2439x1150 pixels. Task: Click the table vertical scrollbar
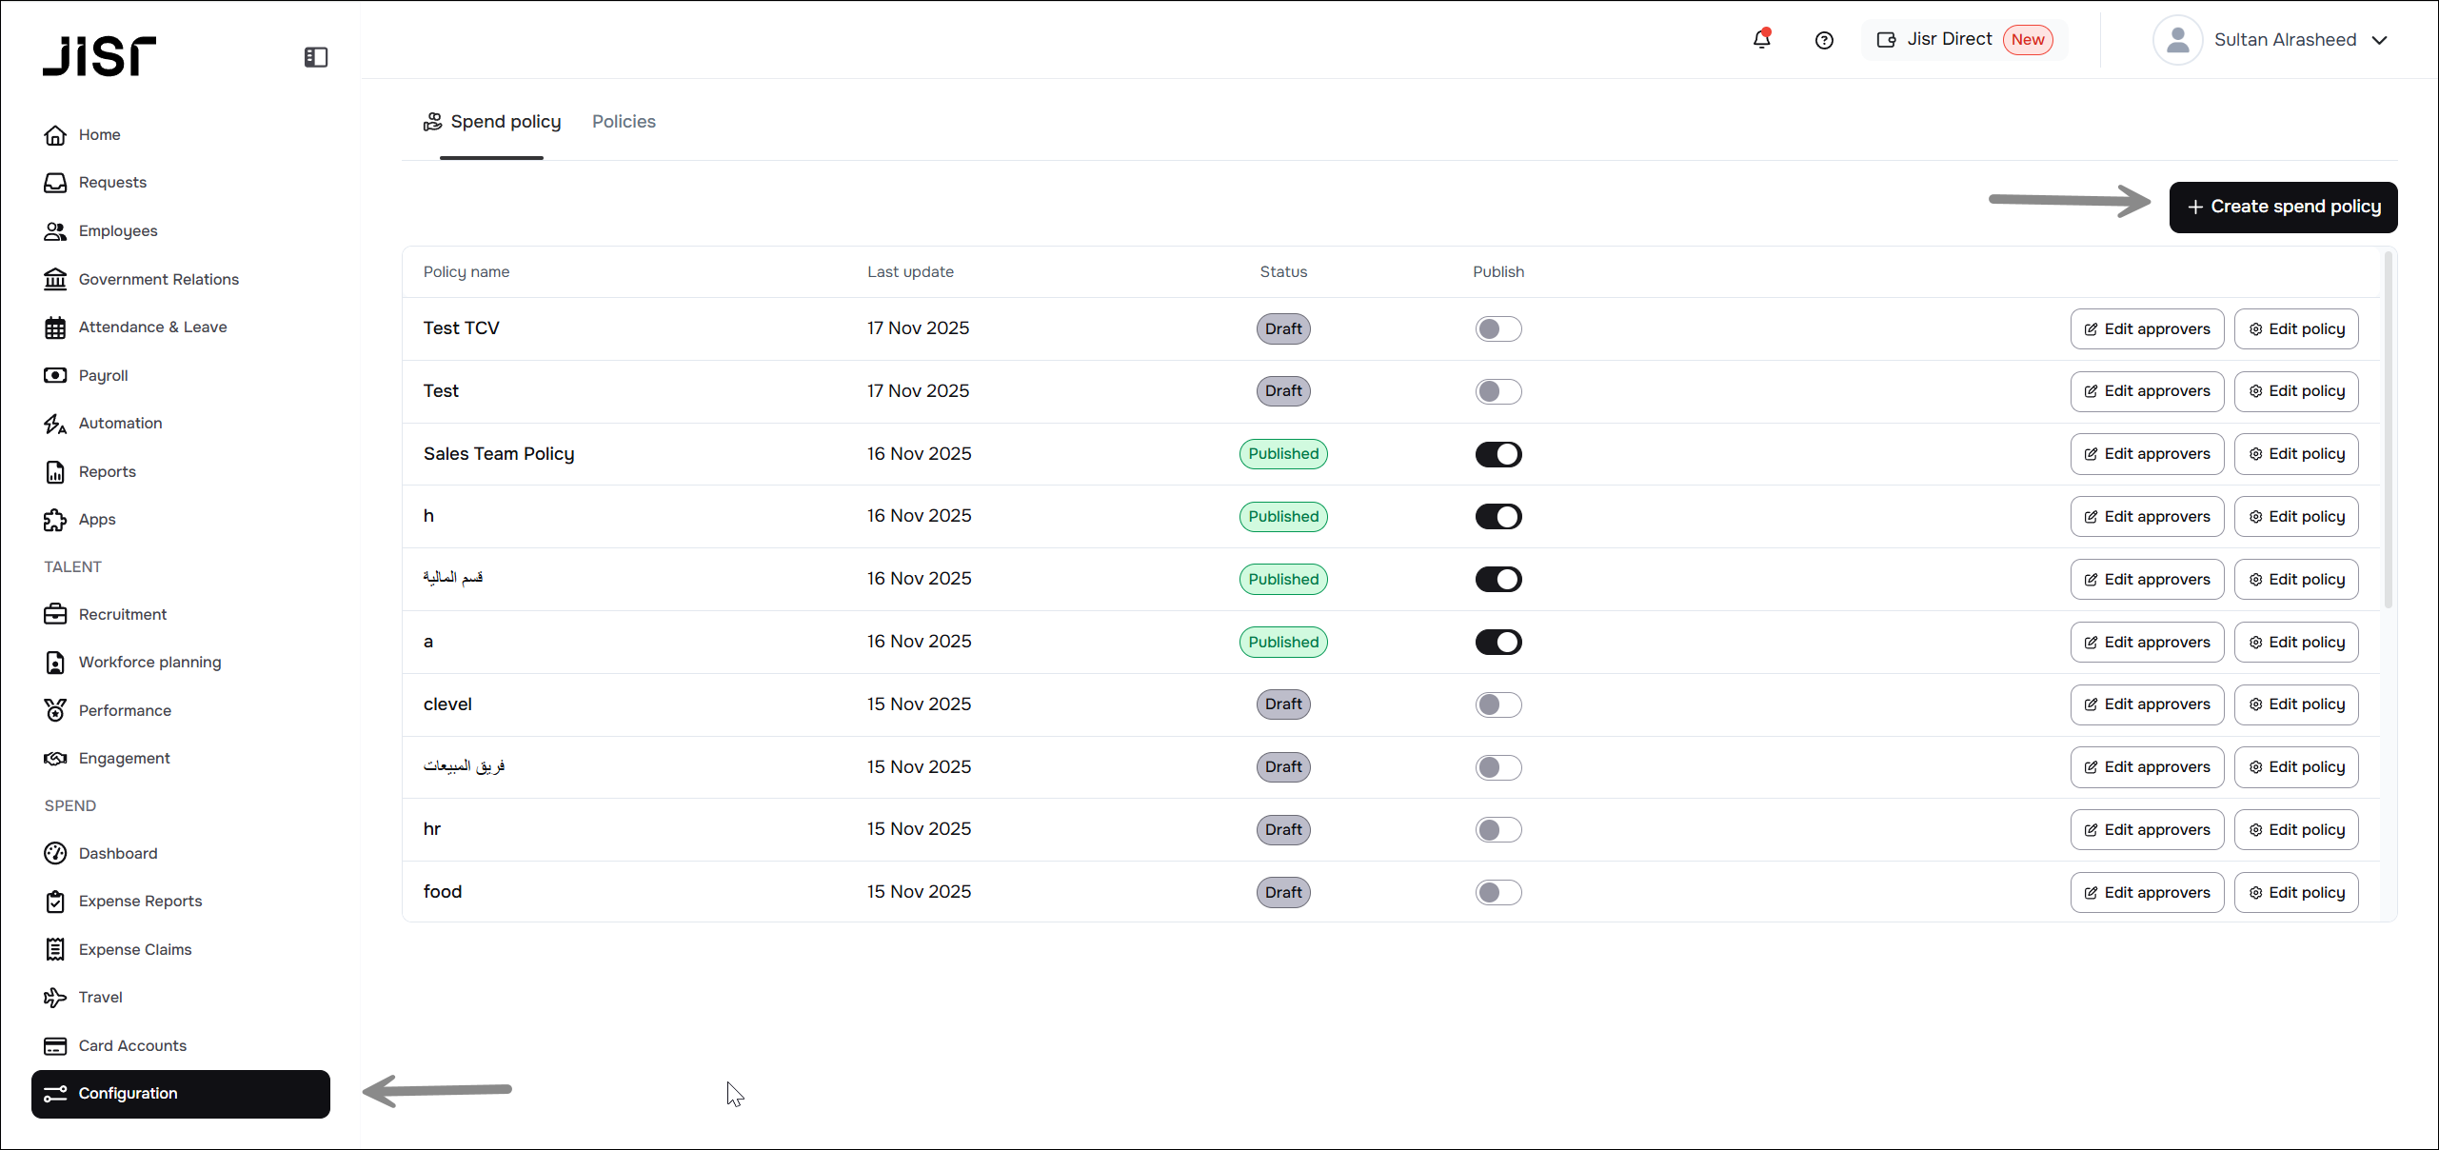click(x=2388, y=428)
